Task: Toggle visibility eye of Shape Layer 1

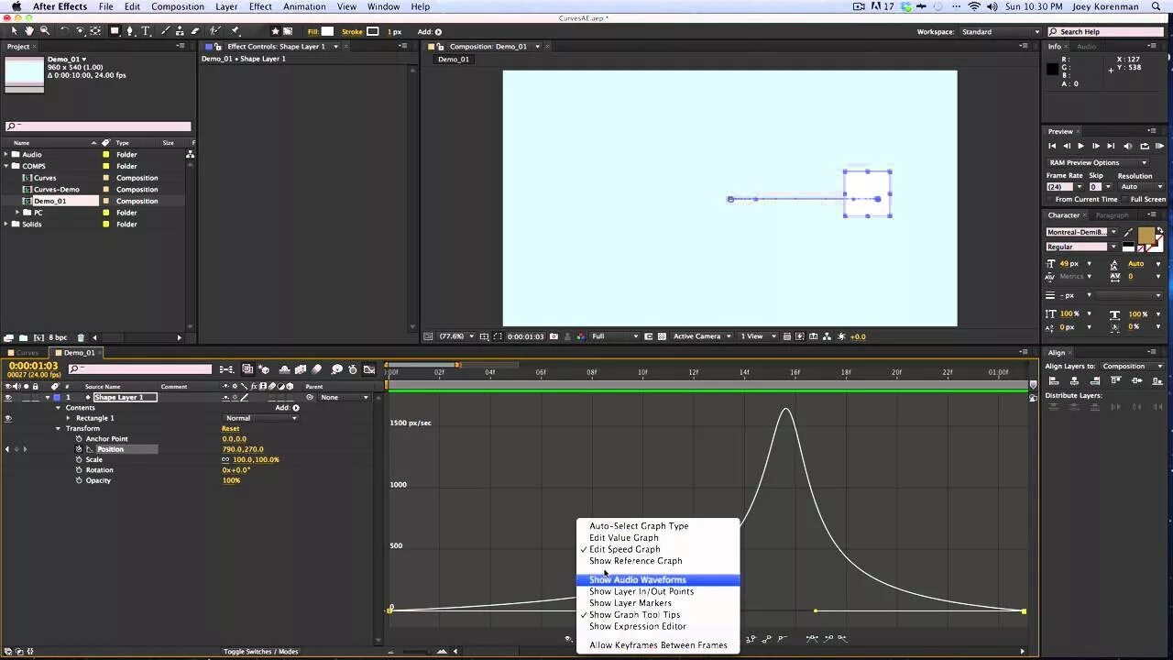Action: (x=8, y=398)
